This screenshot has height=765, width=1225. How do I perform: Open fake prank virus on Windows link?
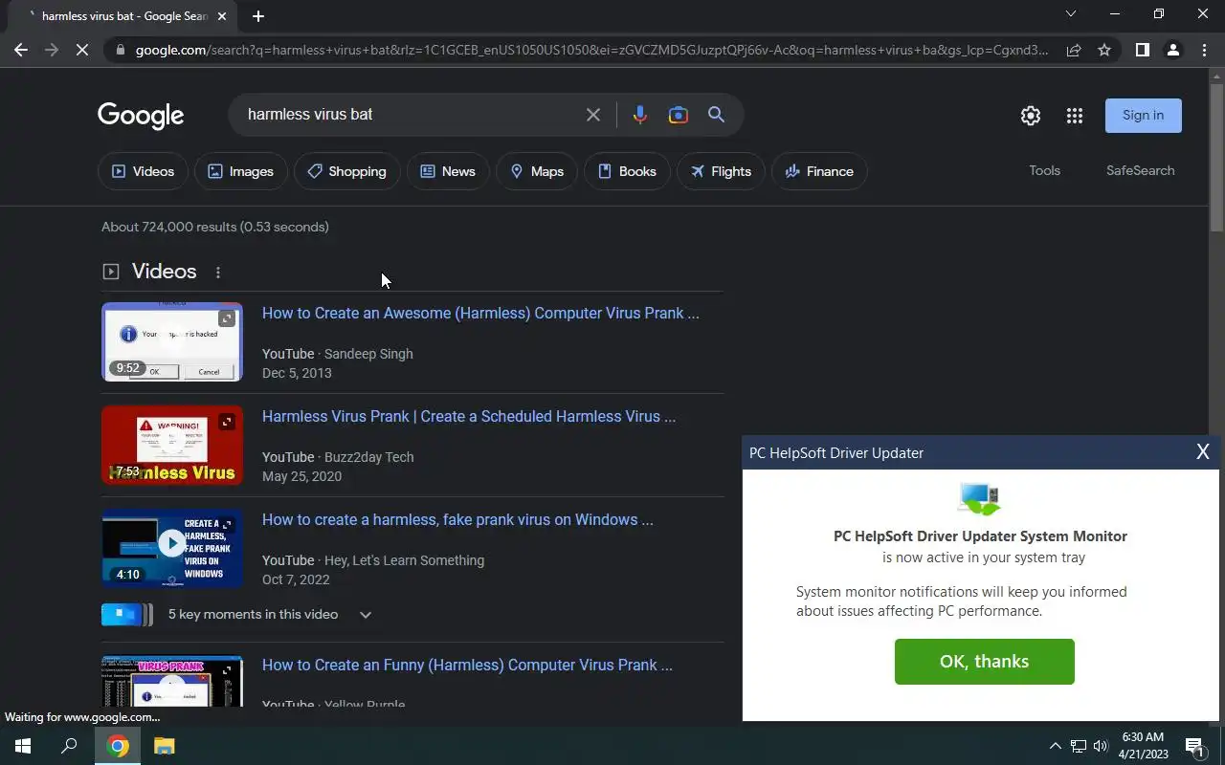pos(457,519)
